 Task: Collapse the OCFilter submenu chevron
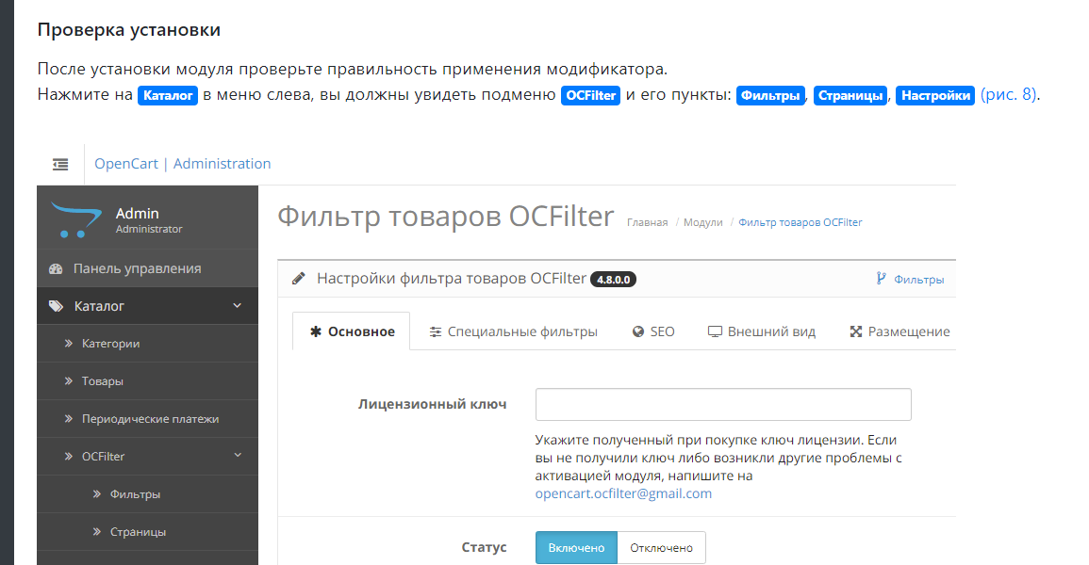point(238,456)
